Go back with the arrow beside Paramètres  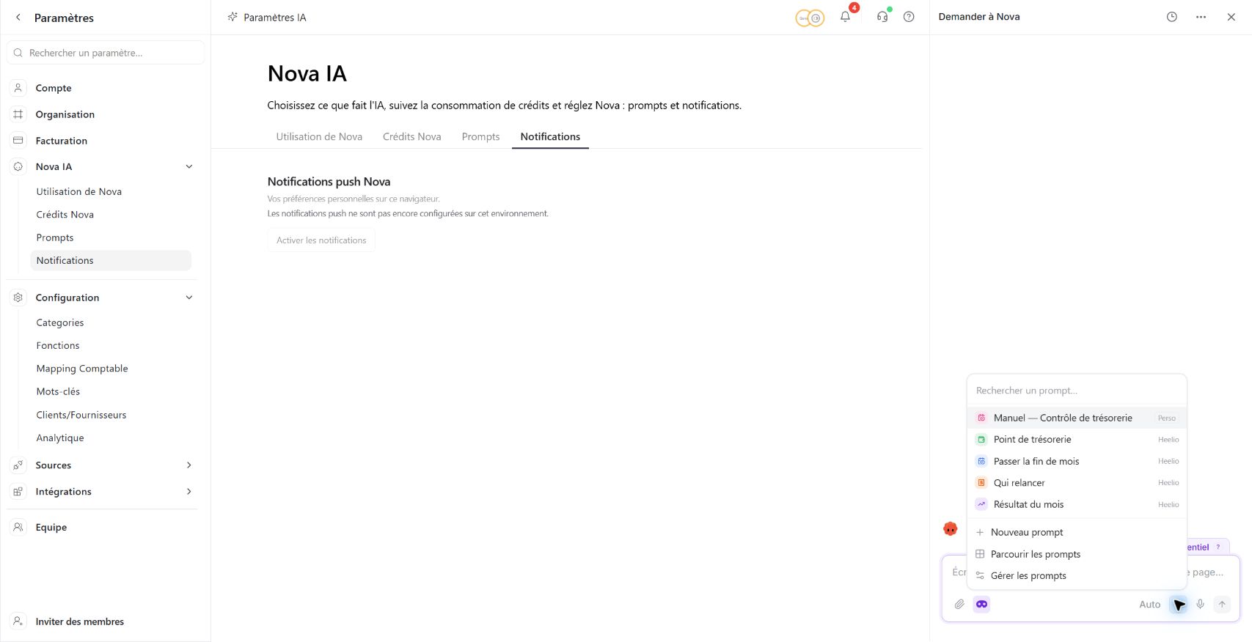click(18, 18)
